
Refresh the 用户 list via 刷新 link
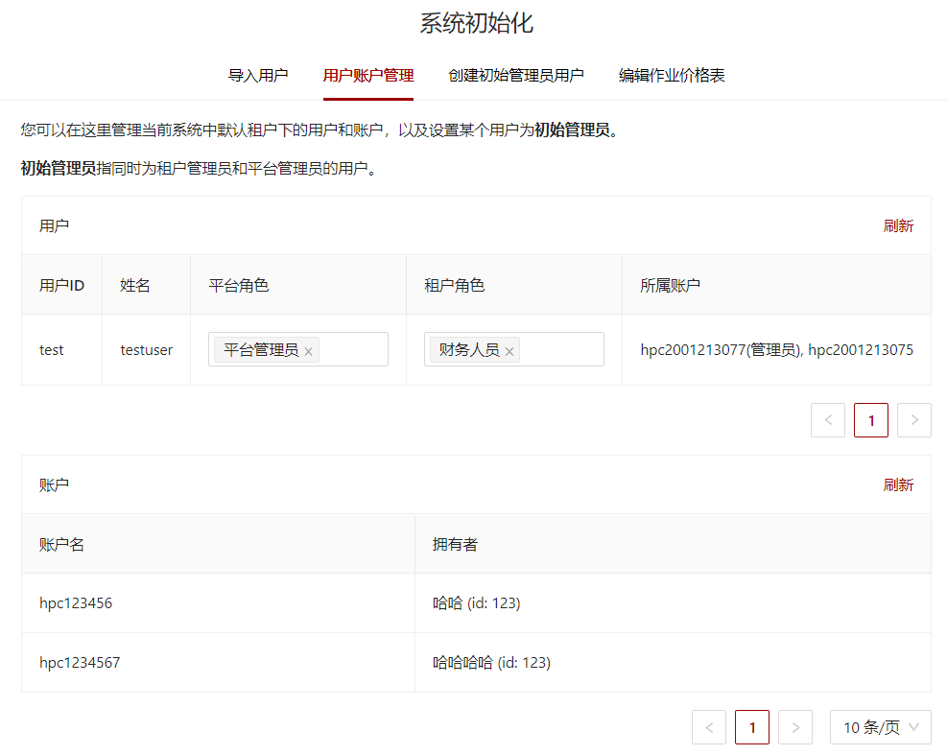tap(899, 224)
